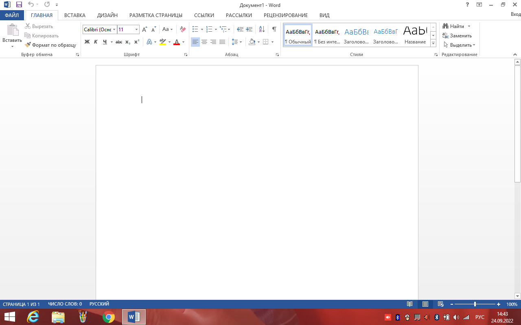Open the font name dropdown
521x325 pixels.
tap(114, 30)
